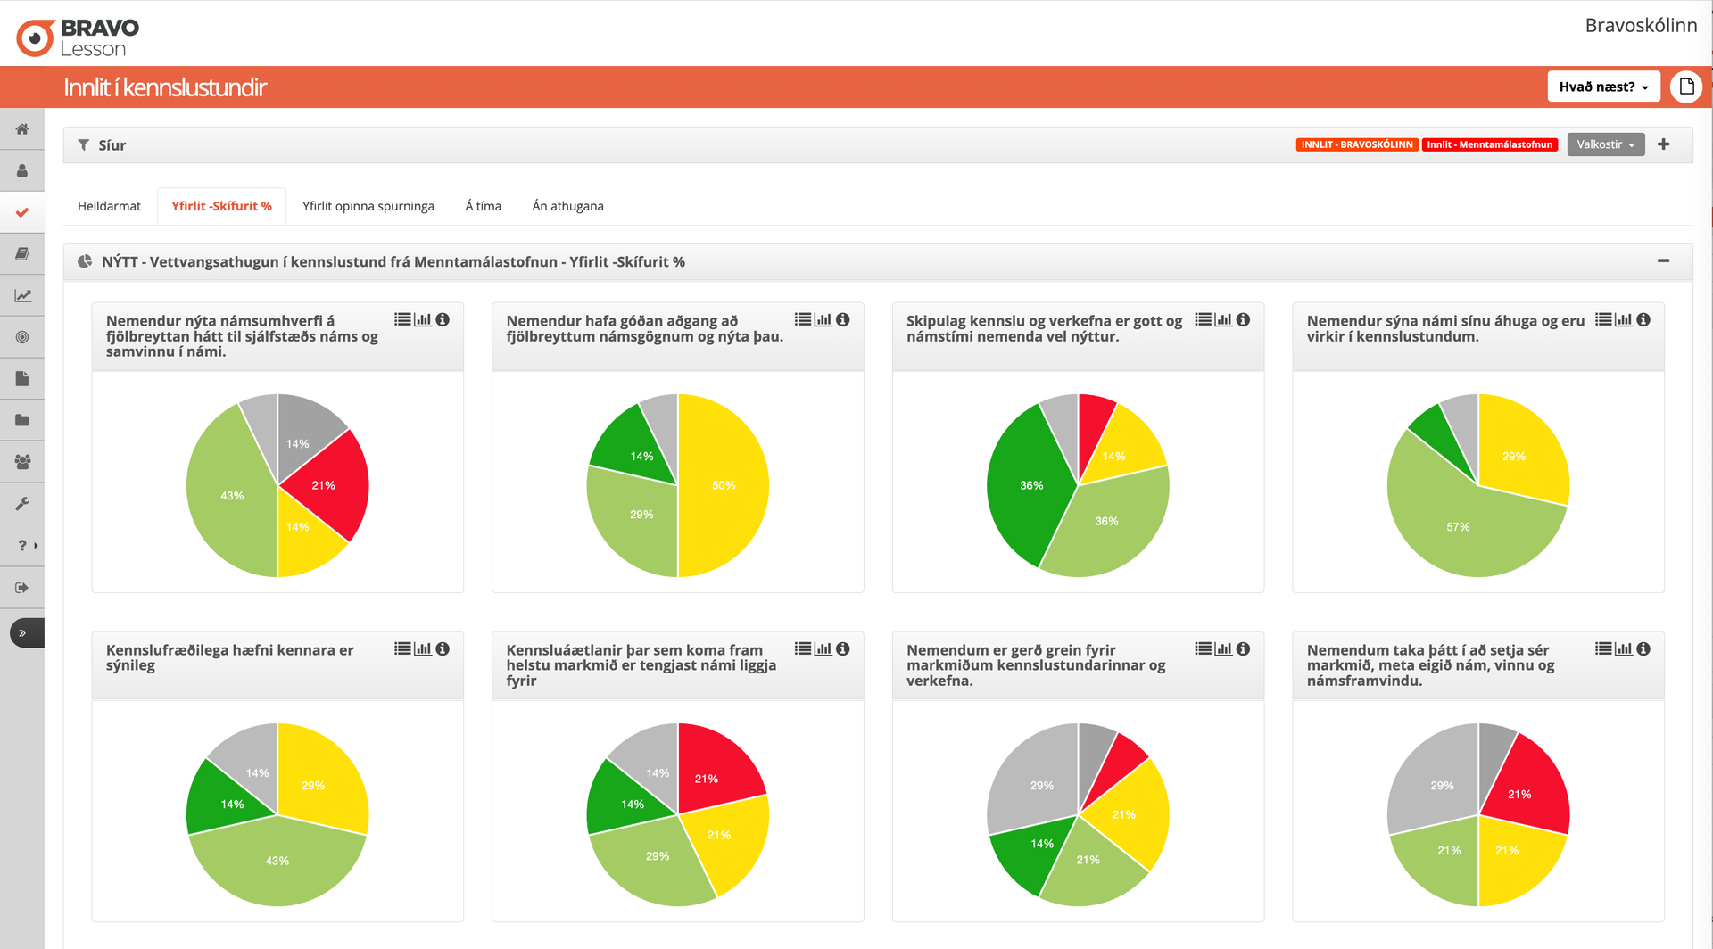Open the wrench settings sidebar icon

pos(22,504)
